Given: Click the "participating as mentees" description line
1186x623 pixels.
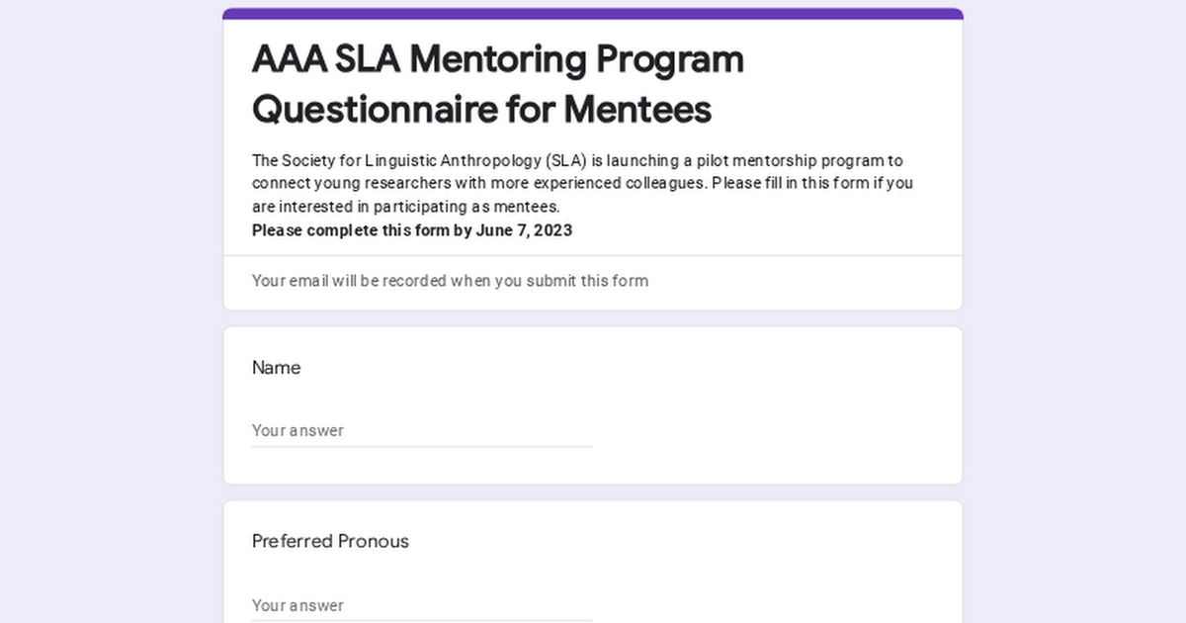Looking at the screenshot, I should pos(406,207).
